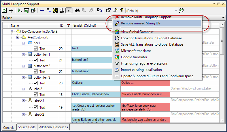The height and width of the screenshot is (132, 227).
Task: Click the vertical scrollbar down arrow
Action: pos(222,120)
